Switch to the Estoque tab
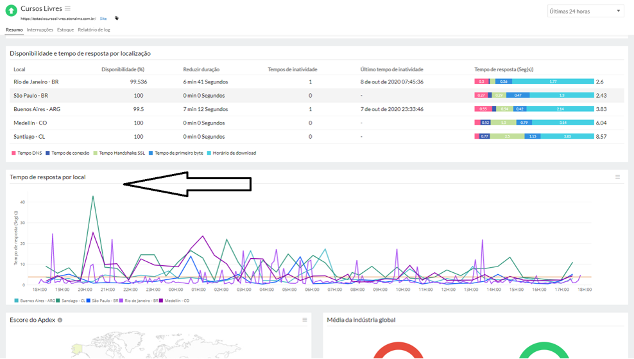This screenshot has height=359, width=634. [x=65, y=30]
